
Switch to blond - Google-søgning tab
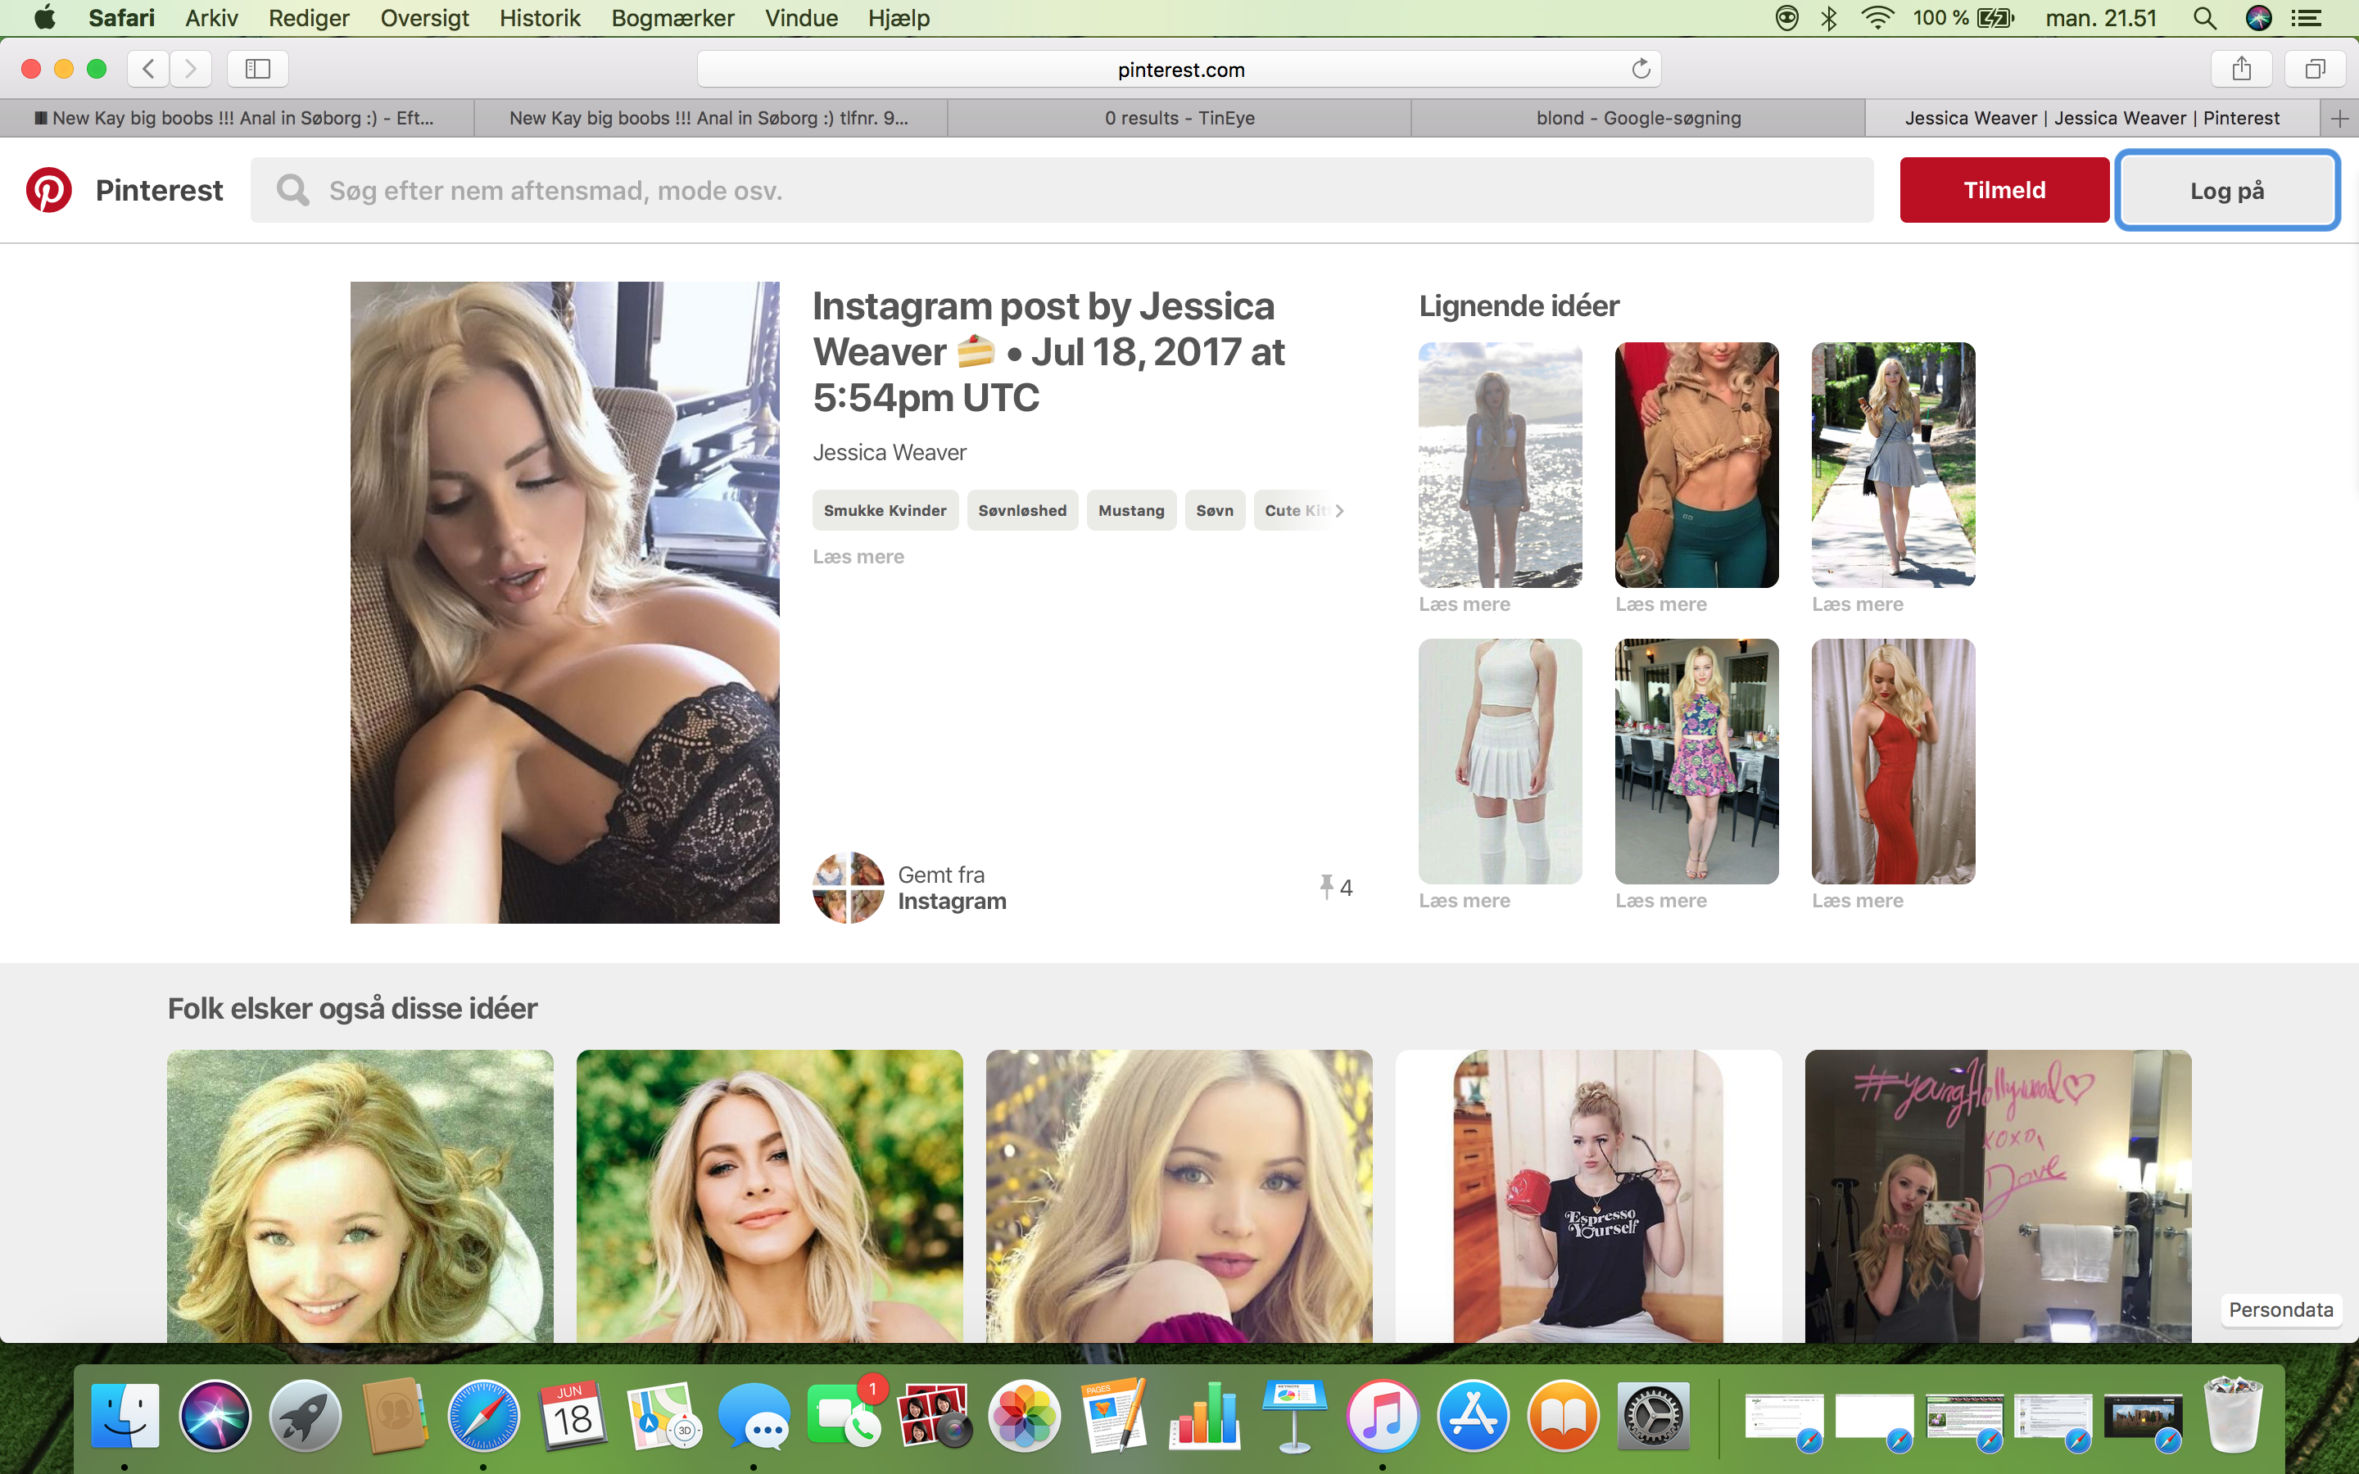(1639, 118)
